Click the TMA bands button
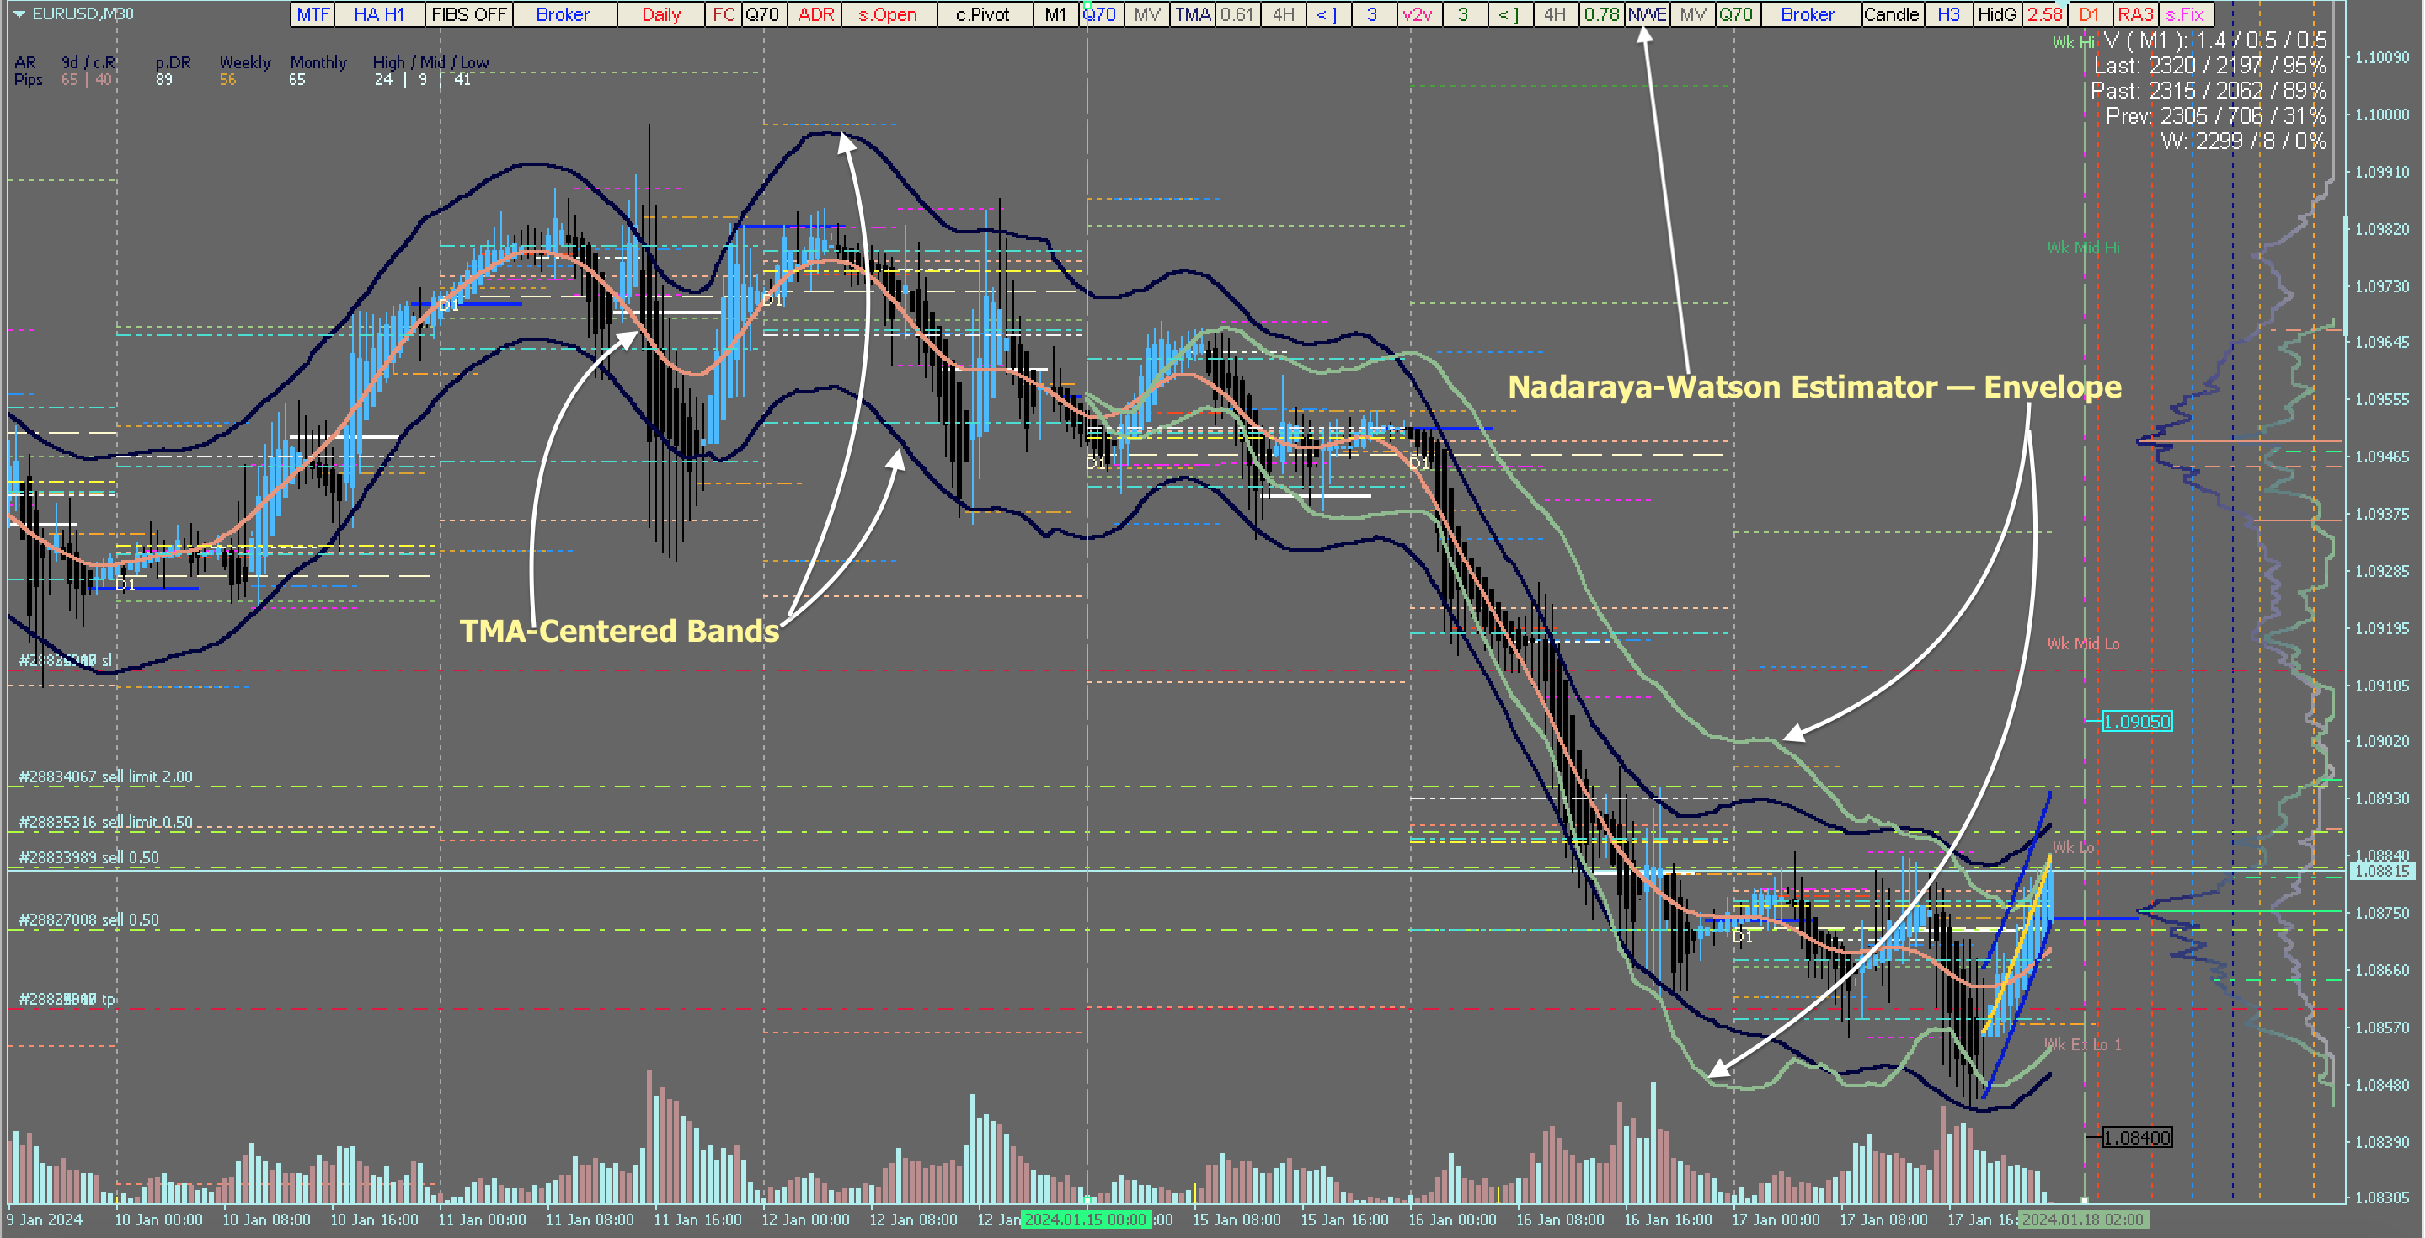 point(1192,14)
